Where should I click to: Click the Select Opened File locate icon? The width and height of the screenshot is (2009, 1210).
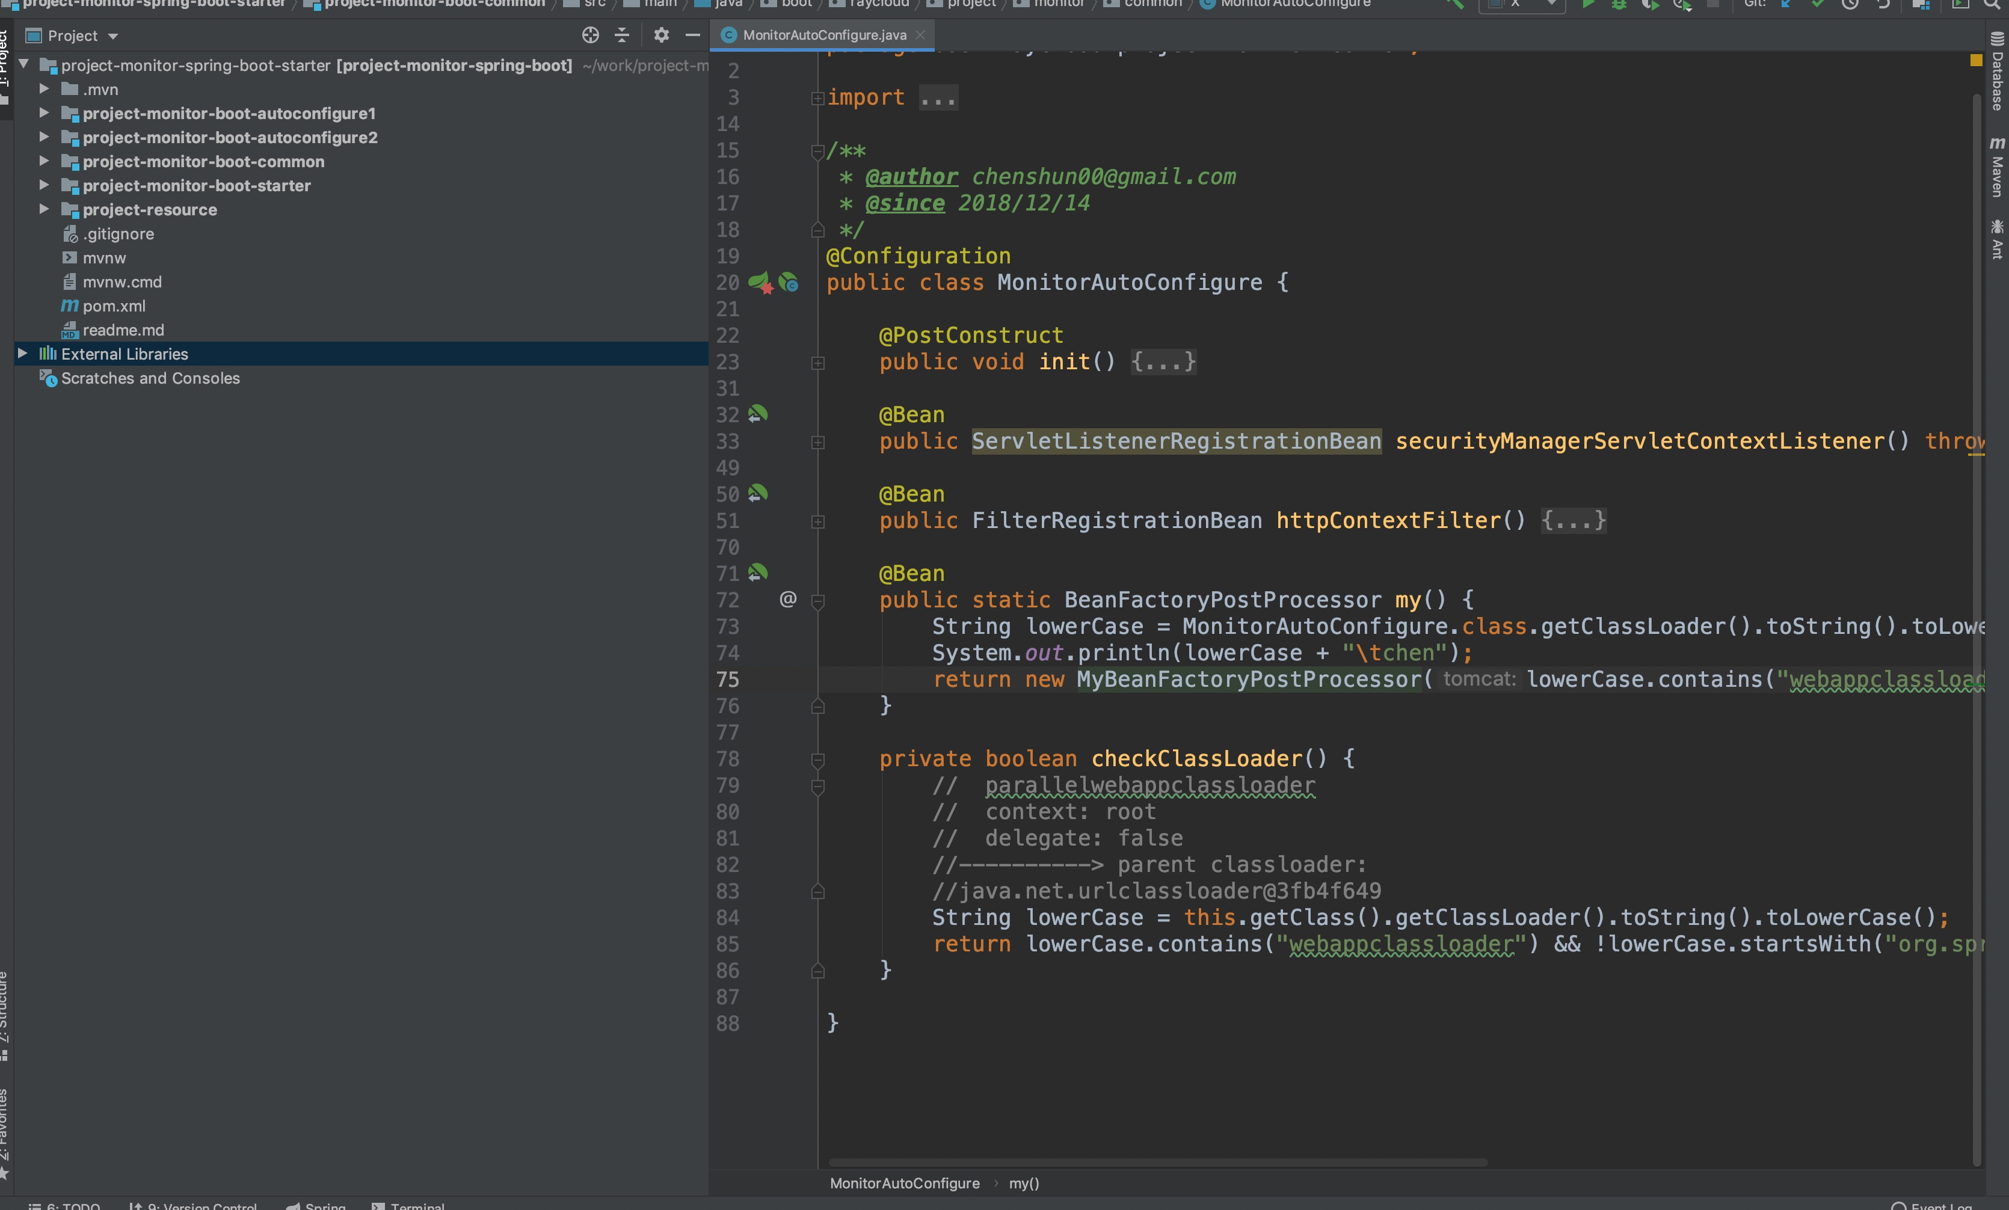(x=590, y=35)
